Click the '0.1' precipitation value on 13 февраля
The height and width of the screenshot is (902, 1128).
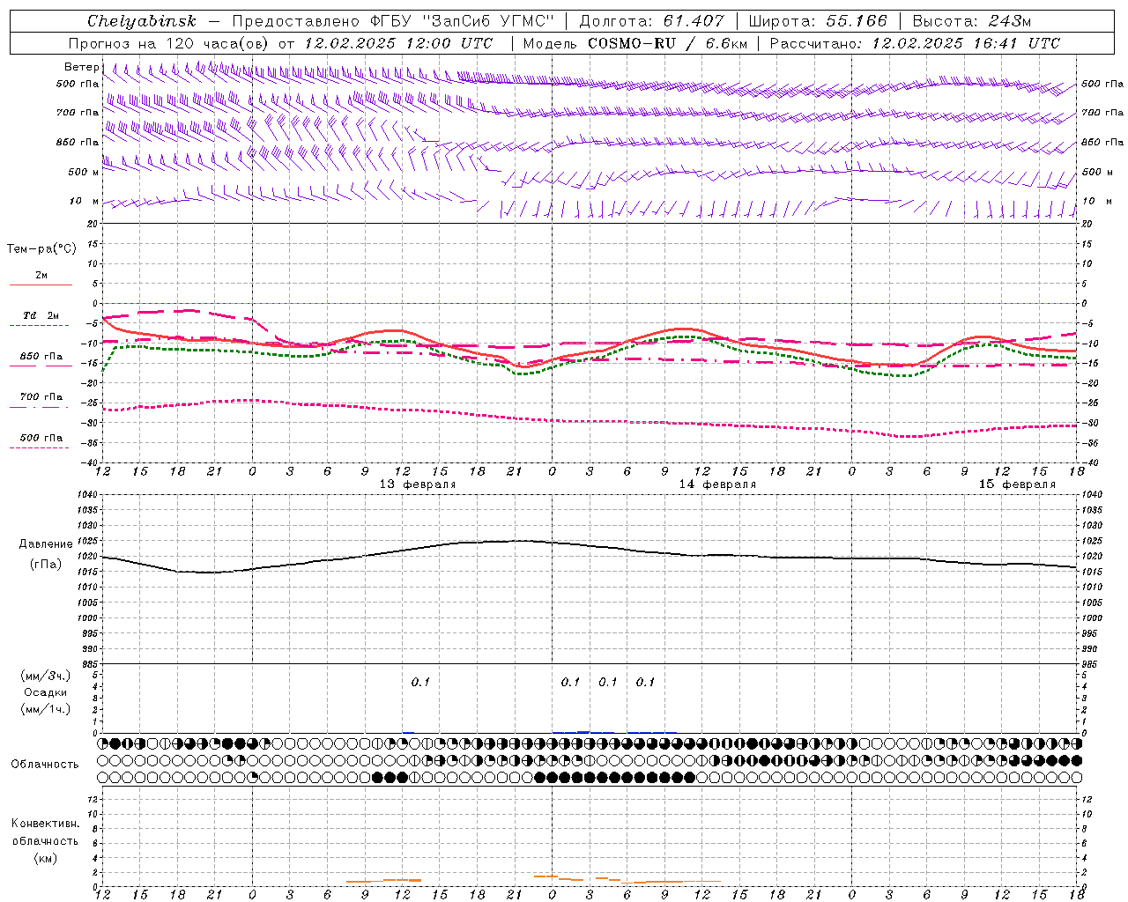(x=420, y=682)
